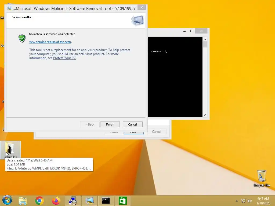
Task: Open File Explorer from the taskbar
Action: click(x=23, y=201)
